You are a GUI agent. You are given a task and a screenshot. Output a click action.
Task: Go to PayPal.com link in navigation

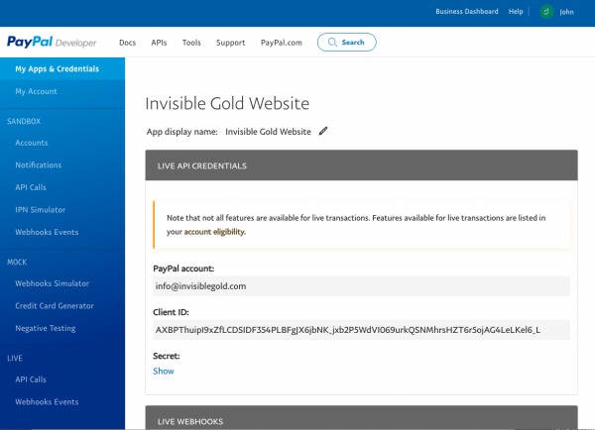click(x=282, y=43)
